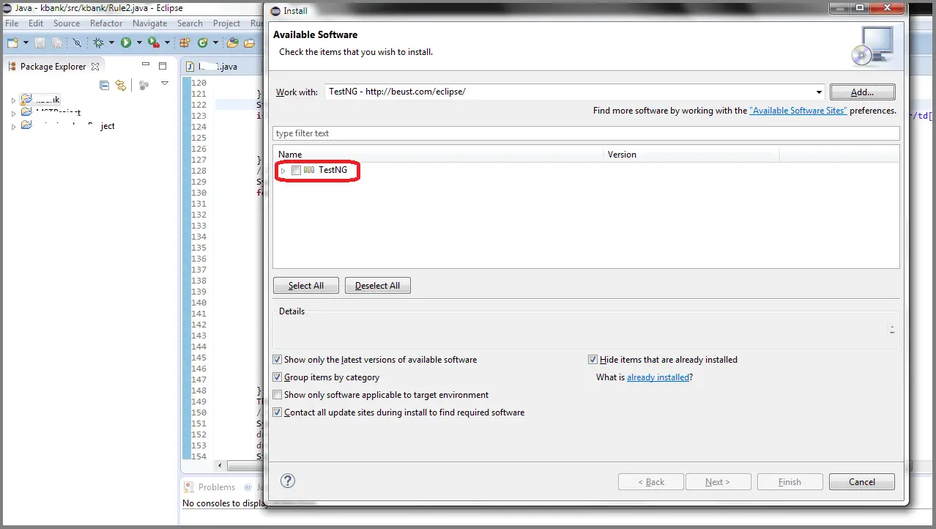Click the Name column header
The image size is (936, 529).
(x=439, y=155)
